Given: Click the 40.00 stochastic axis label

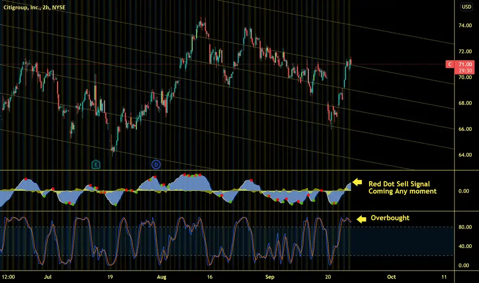Looking at the screenshot, I should [x=465, y=246].
